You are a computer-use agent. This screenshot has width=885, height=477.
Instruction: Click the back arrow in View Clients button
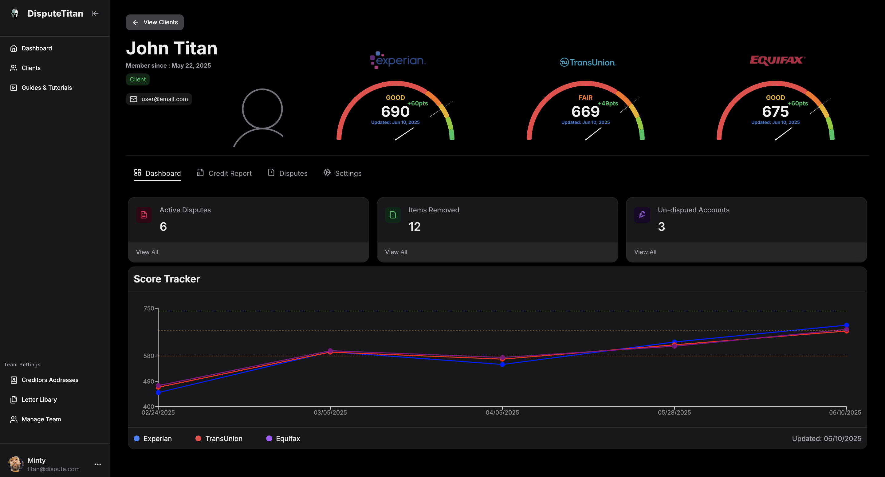pyautogui.click(x=136, y=22)
